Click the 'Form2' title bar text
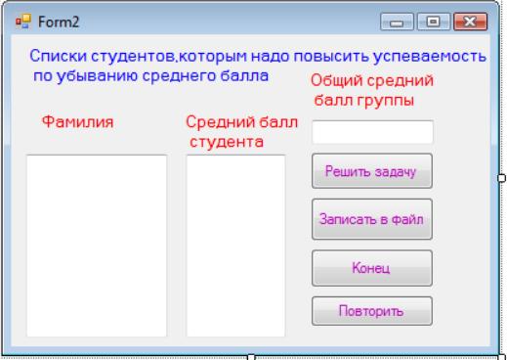Viewport: 507px width, 360px height. [59, 22]
